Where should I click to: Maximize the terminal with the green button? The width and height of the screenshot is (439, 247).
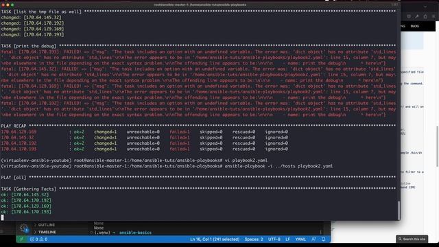click(12, 5)
